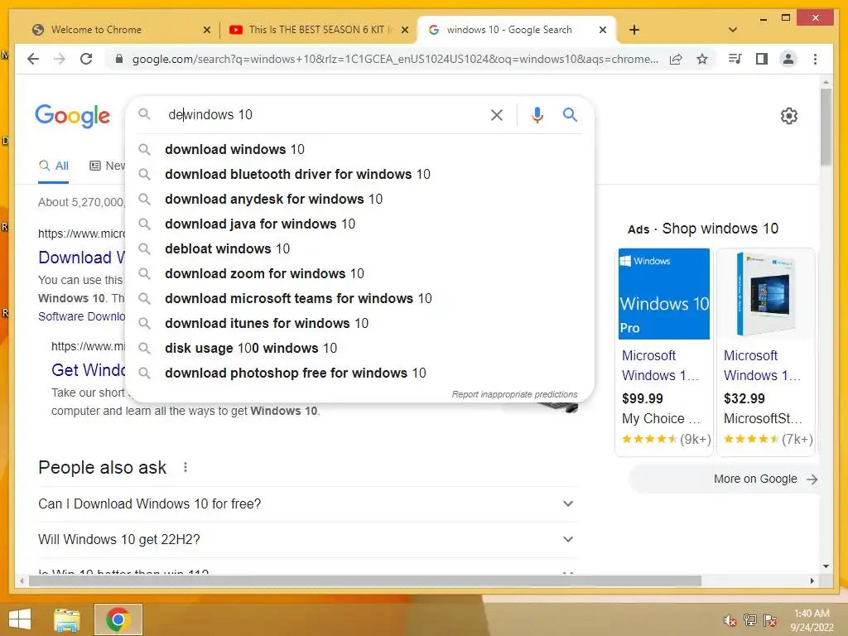
Task: Close the YouTube Season 6 tab
Action: point(404,30)
